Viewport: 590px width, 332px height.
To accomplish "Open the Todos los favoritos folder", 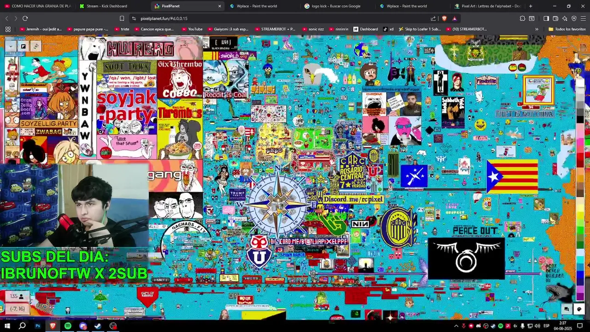I will pyautogui.click(x=567, y=29).
